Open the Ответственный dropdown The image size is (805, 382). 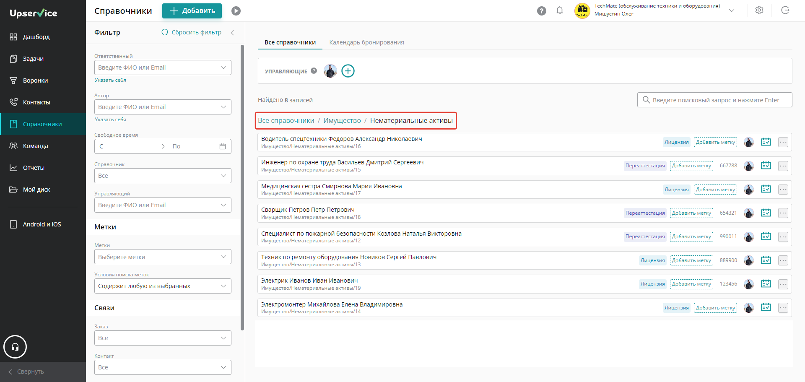(x=163, y=68)
